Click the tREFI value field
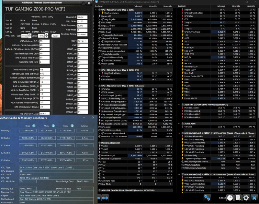259x204 pixels. (83, 41)
